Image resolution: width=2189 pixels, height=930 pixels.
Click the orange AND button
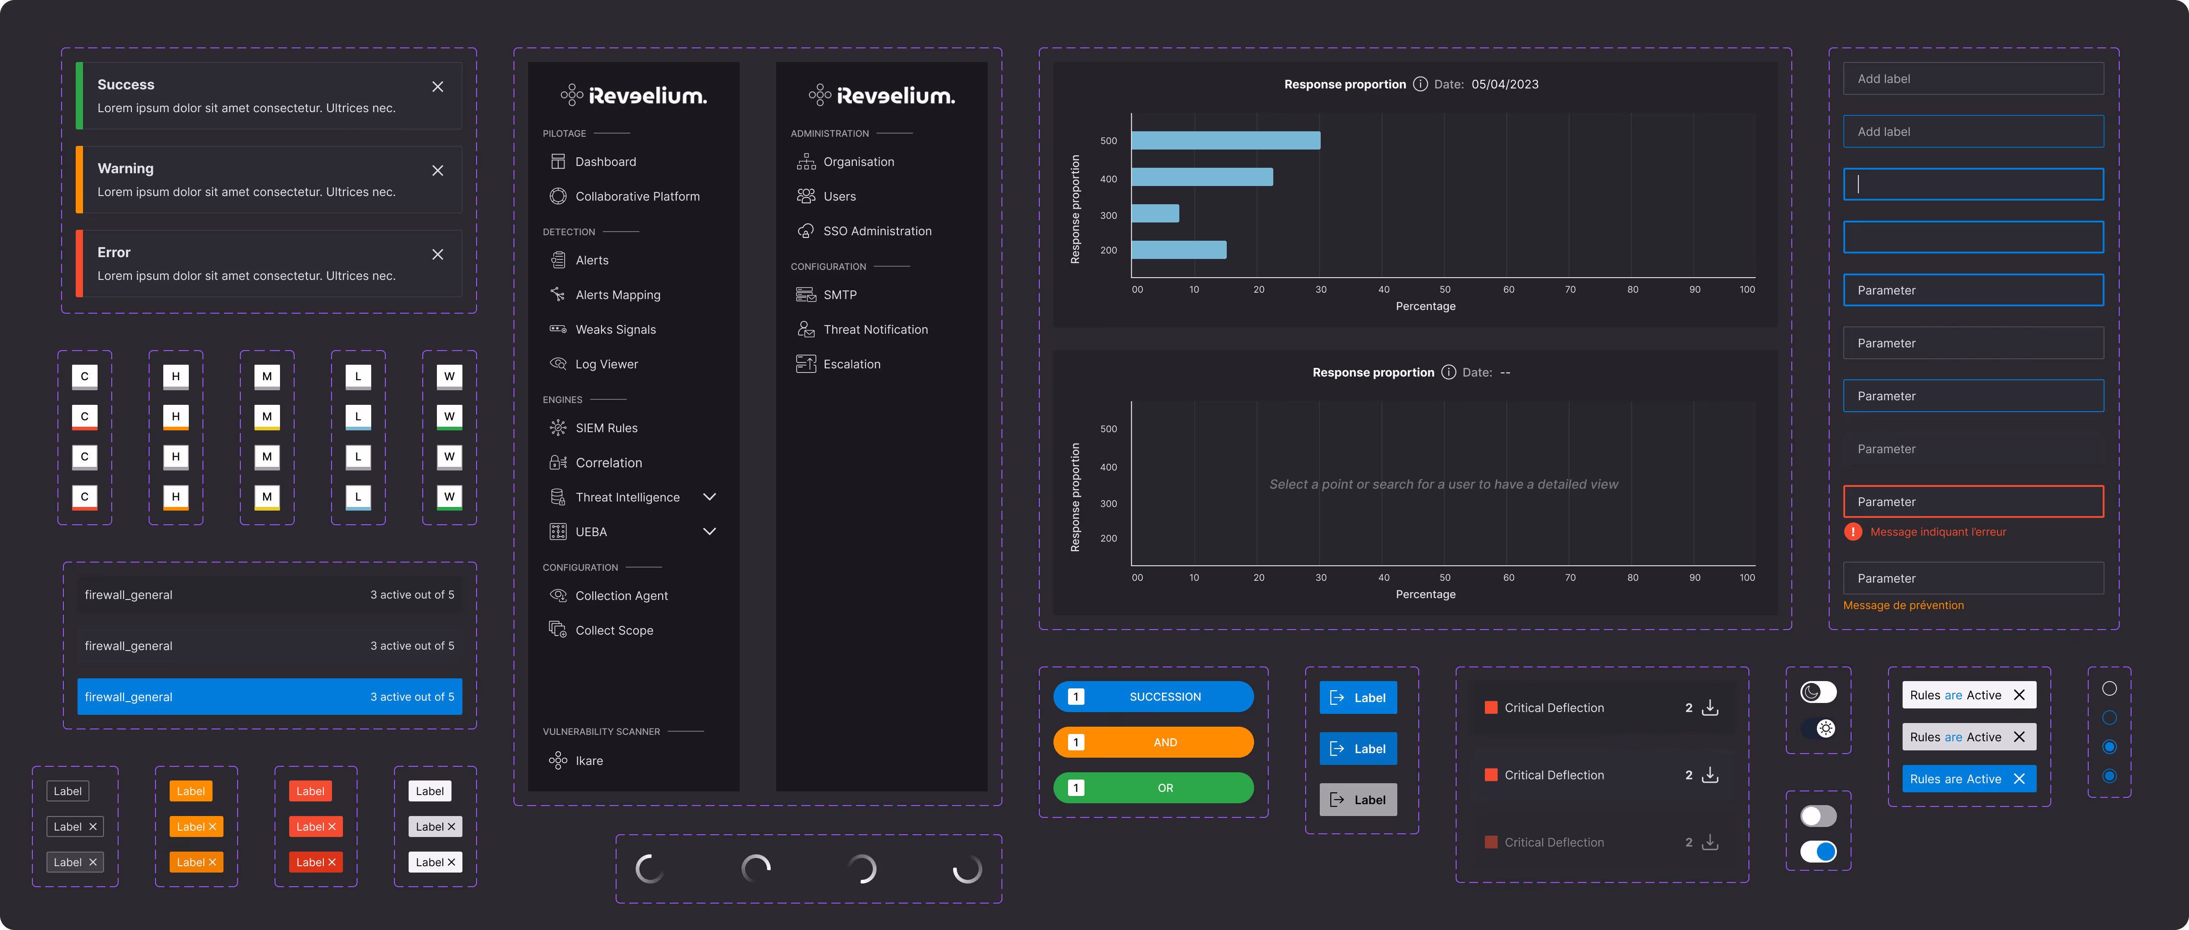(x=1153, y=742)
